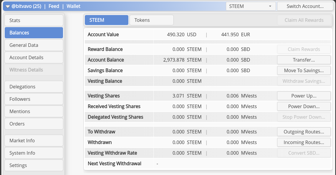Select Orders in the sidebar
This screenshot has width=336, height=175.
34,124
